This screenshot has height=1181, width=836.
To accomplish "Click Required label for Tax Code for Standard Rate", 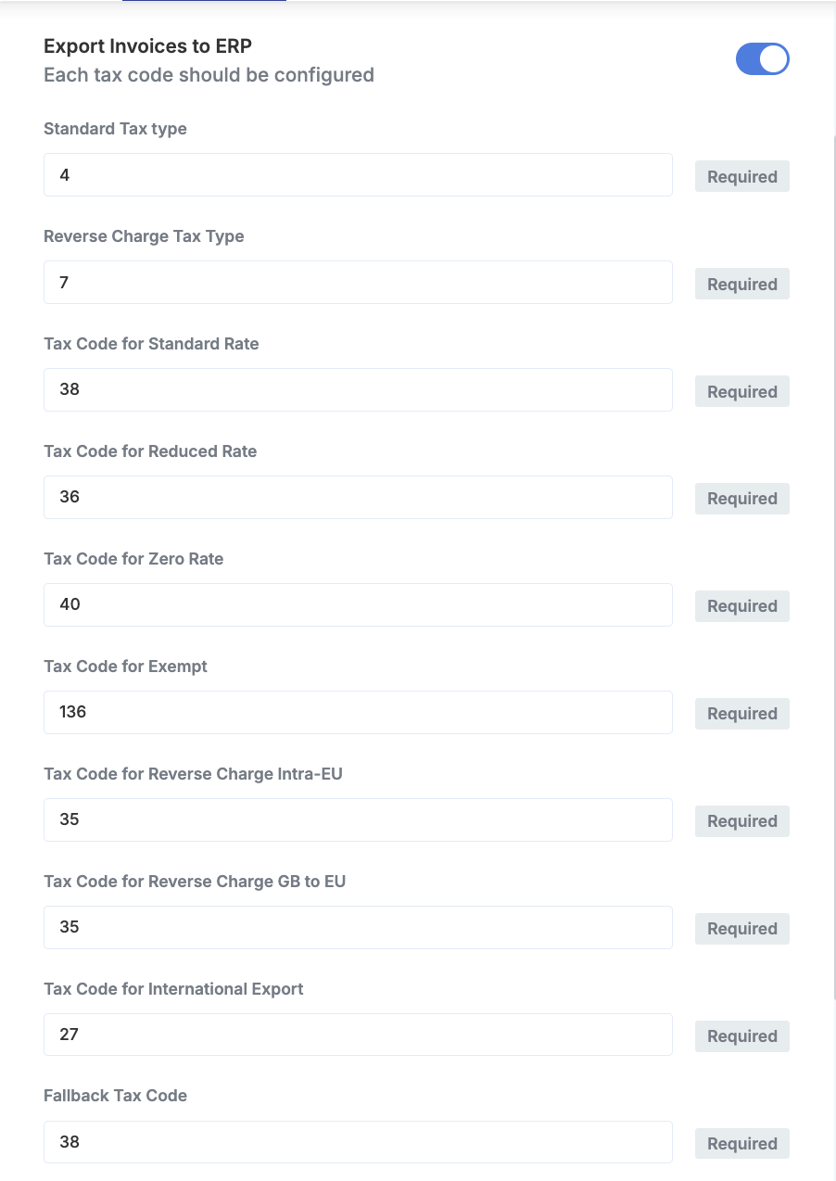I will point(741,392).
